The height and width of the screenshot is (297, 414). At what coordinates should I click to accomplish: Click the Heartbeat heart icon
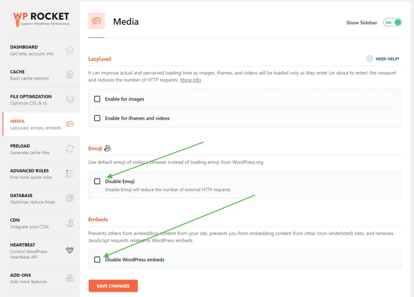click(70, 250)
